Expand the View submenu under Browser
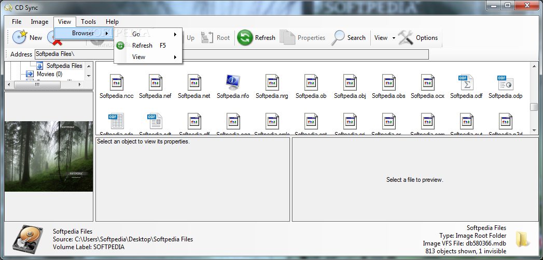This screenshot has width=543, height=260. tap(148, 57)
